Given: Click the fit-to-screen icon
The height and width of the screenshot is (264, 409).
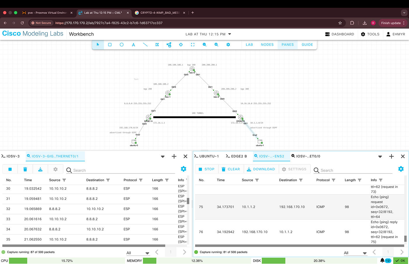Looking at the screenshot, I should tap(193, 45).
